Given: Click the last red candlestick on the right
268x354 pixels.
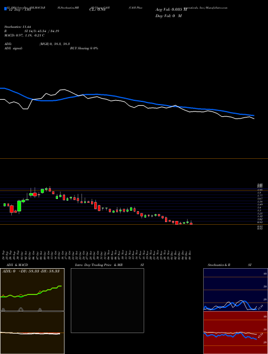Looking at the screenshot, I should coord(191,224).
